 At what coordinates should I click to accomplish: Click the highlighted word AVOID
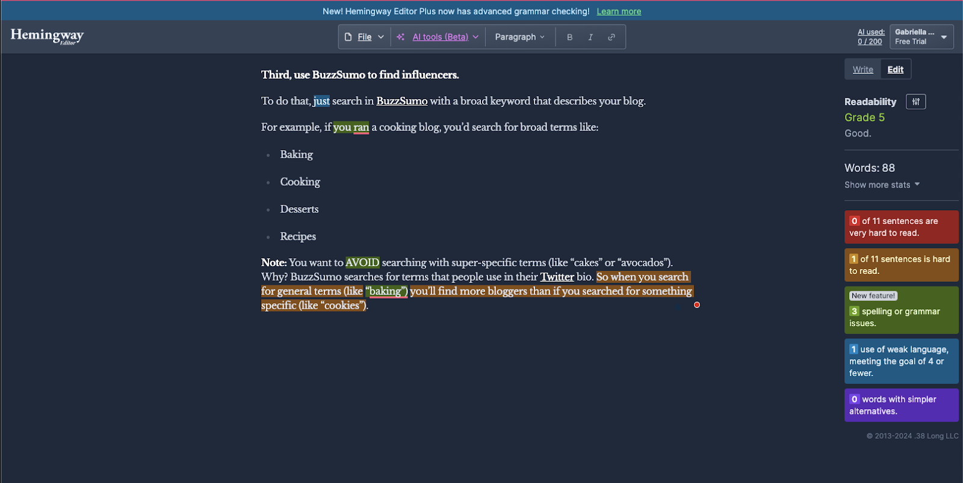[x=362, y=263]
